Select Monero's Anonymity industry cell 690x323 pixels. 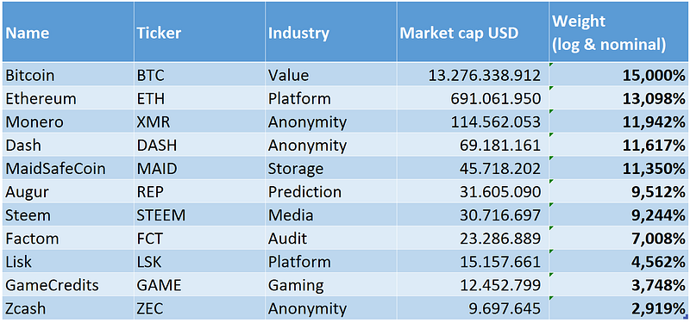click(x=331, y=121)
